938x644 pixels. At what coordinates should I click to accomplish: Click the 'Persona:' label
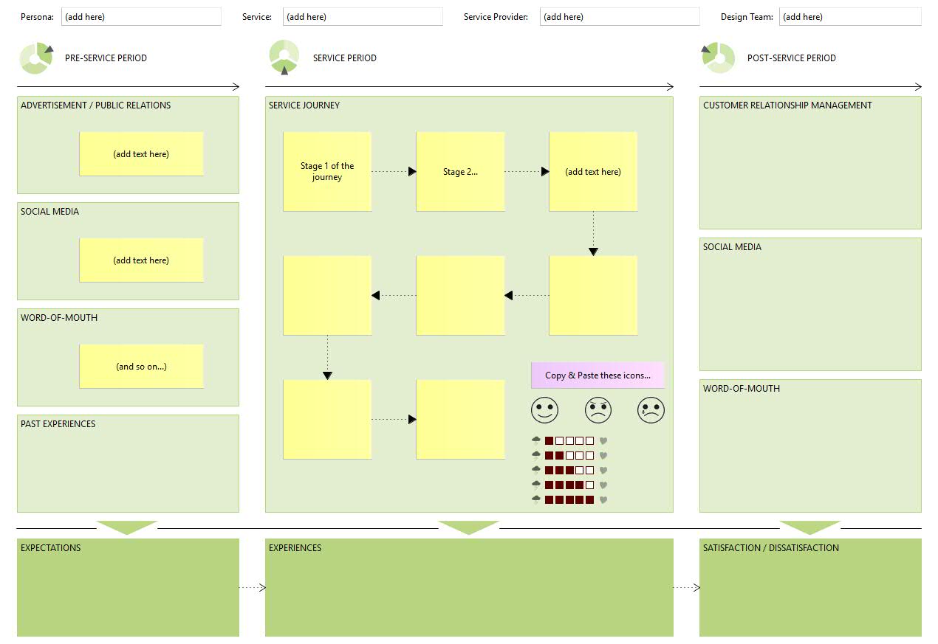coord(37,17)
